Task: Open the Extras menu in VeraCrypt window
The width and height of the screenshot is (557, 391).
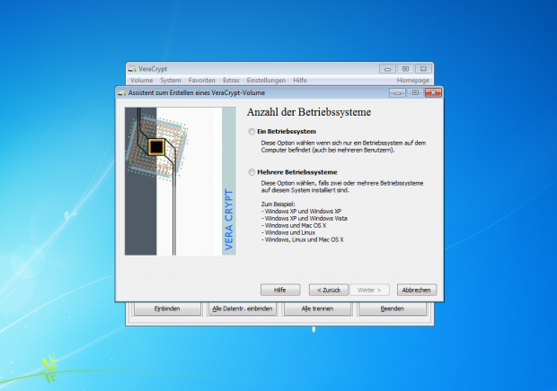Action: [x=231, y=81]
